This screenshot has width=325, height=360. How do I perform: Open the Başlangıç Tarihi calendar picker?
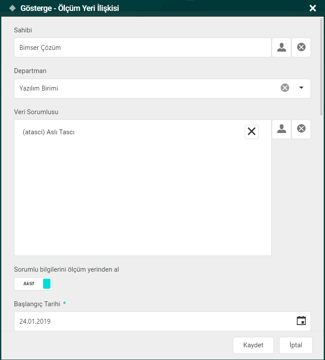point(301,321)
